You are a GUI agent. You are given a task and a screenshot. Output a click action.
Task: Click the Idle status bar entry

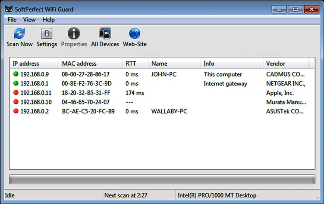10,195
